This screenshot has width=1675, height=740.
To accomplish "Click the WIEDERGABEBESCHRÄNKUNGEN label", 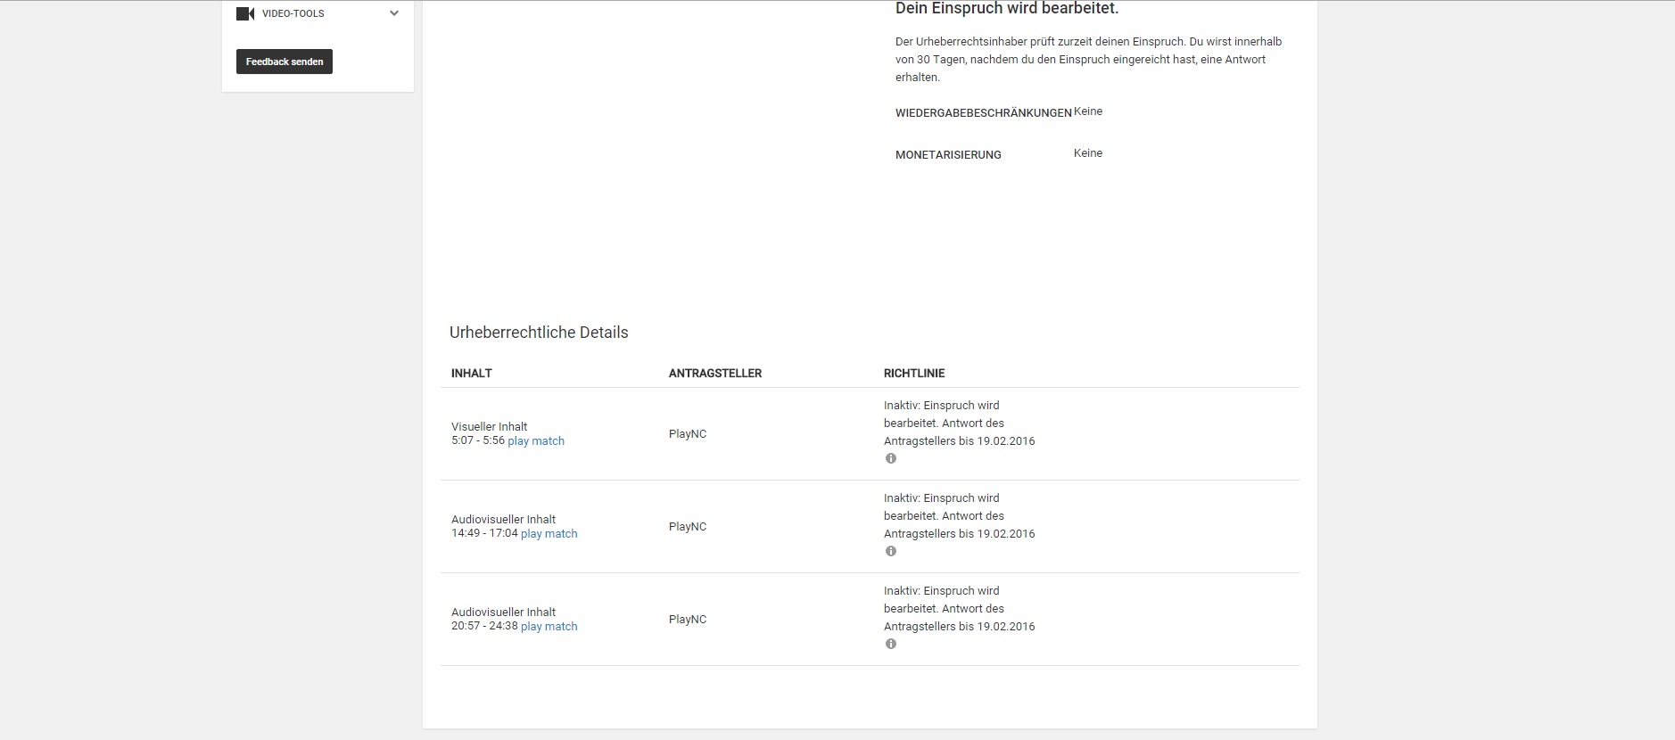I will point(984,113).
